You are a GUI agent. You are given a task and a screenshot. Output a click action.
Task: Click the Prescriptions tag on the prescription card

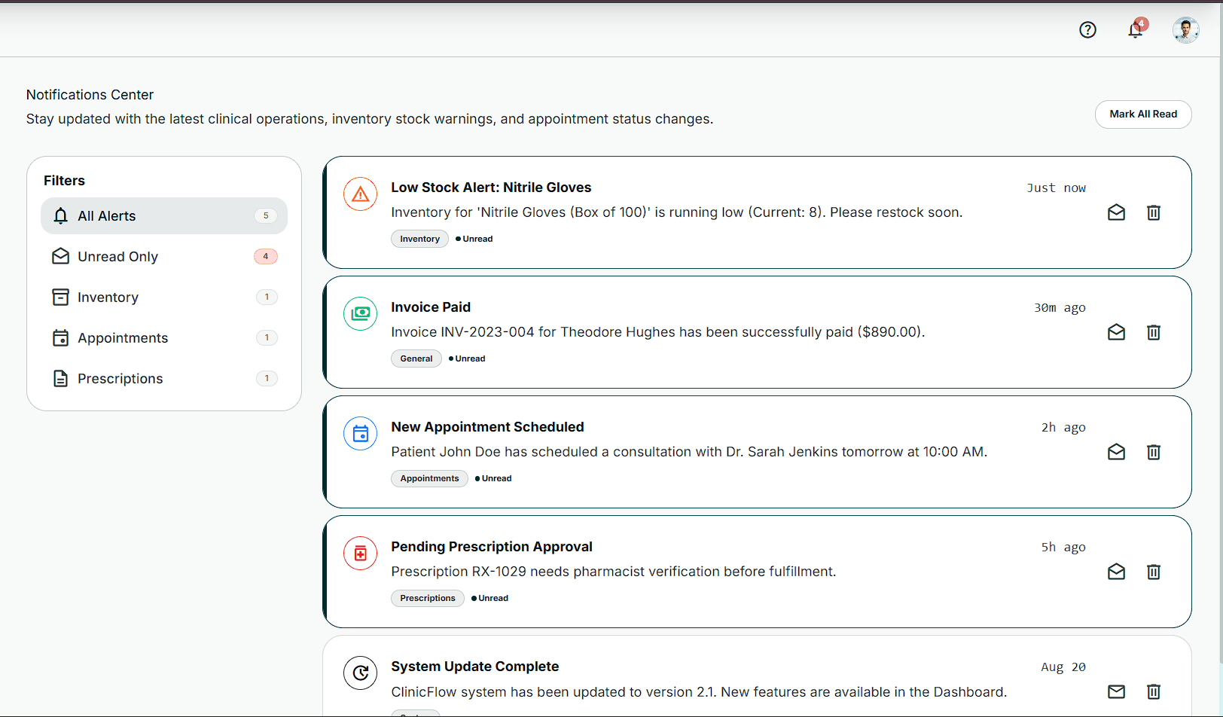click(x=428, y=598)
